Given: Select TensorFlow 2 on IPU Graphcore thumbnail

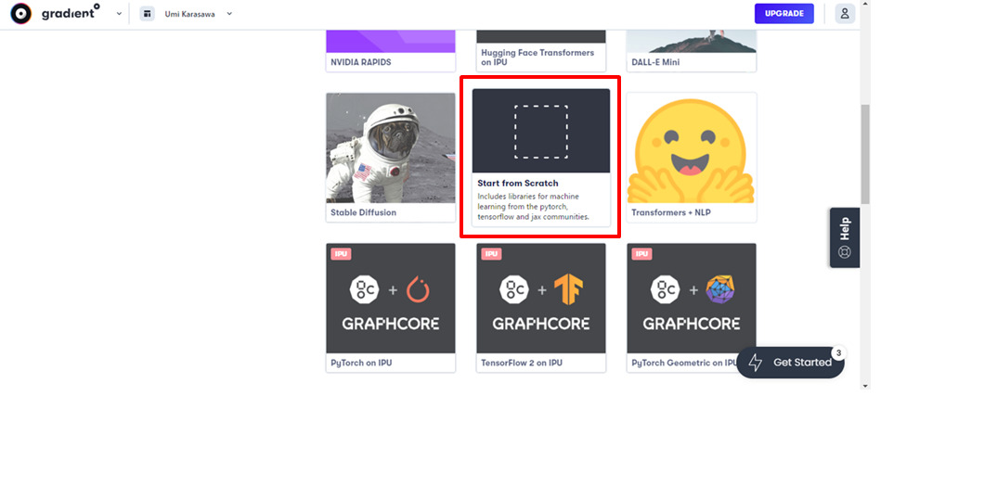Looking at the screenshot, I should coord(541,299).
